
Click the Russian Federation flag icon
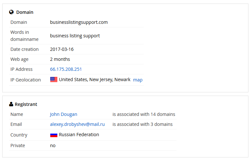click(54, 135)
